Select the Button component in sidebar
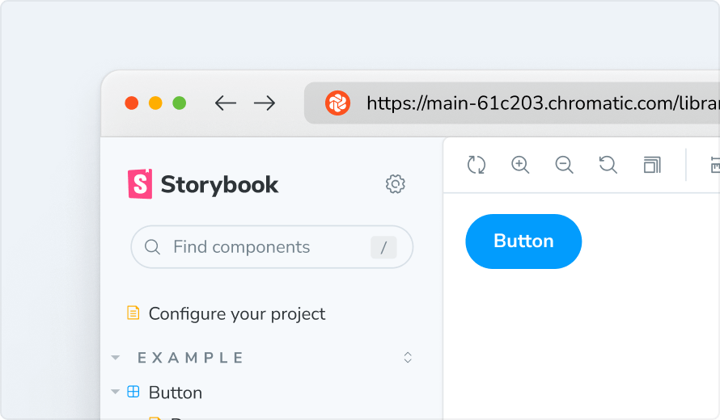 pos(175,393)
